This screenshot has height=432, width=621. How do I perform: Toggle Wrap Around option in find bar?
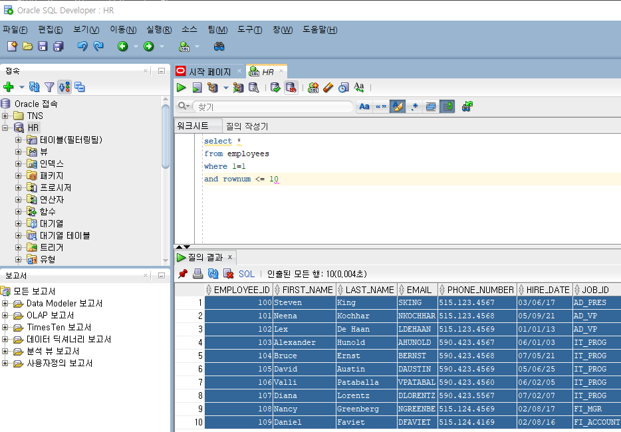click(447, 106)
